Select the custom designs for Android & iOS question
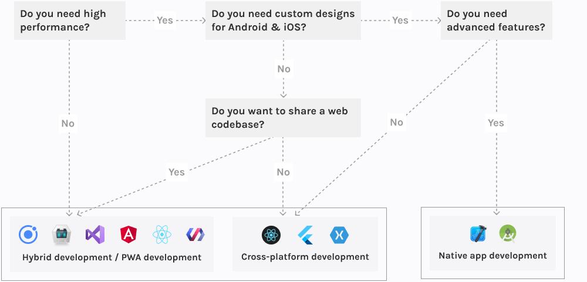Screen dimensions: 587x282 coord(283,21)
